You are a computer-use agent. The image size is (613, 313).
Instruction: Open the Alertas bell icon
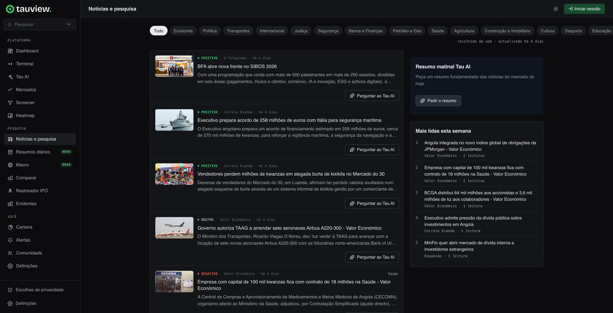click(x=10, y=240)
